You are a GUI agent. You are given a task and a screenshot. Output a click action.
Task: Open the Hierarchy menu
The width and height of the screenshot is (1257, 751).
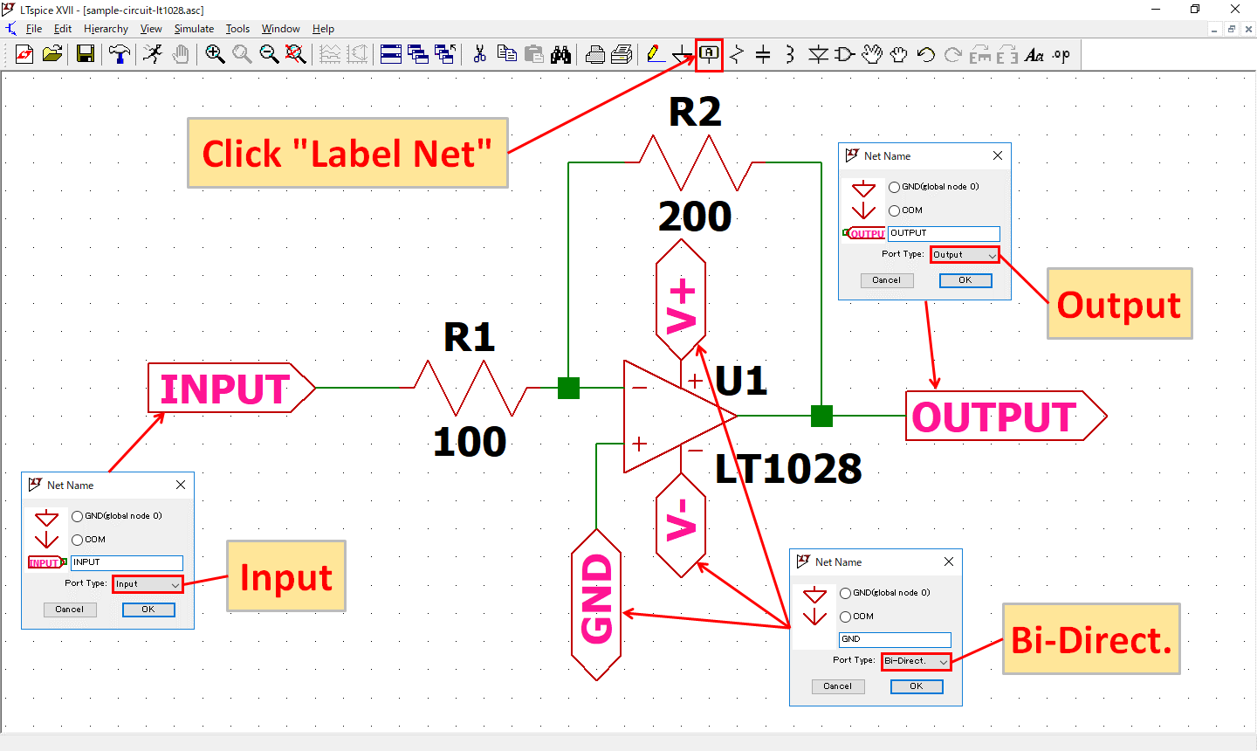point(106,29)
